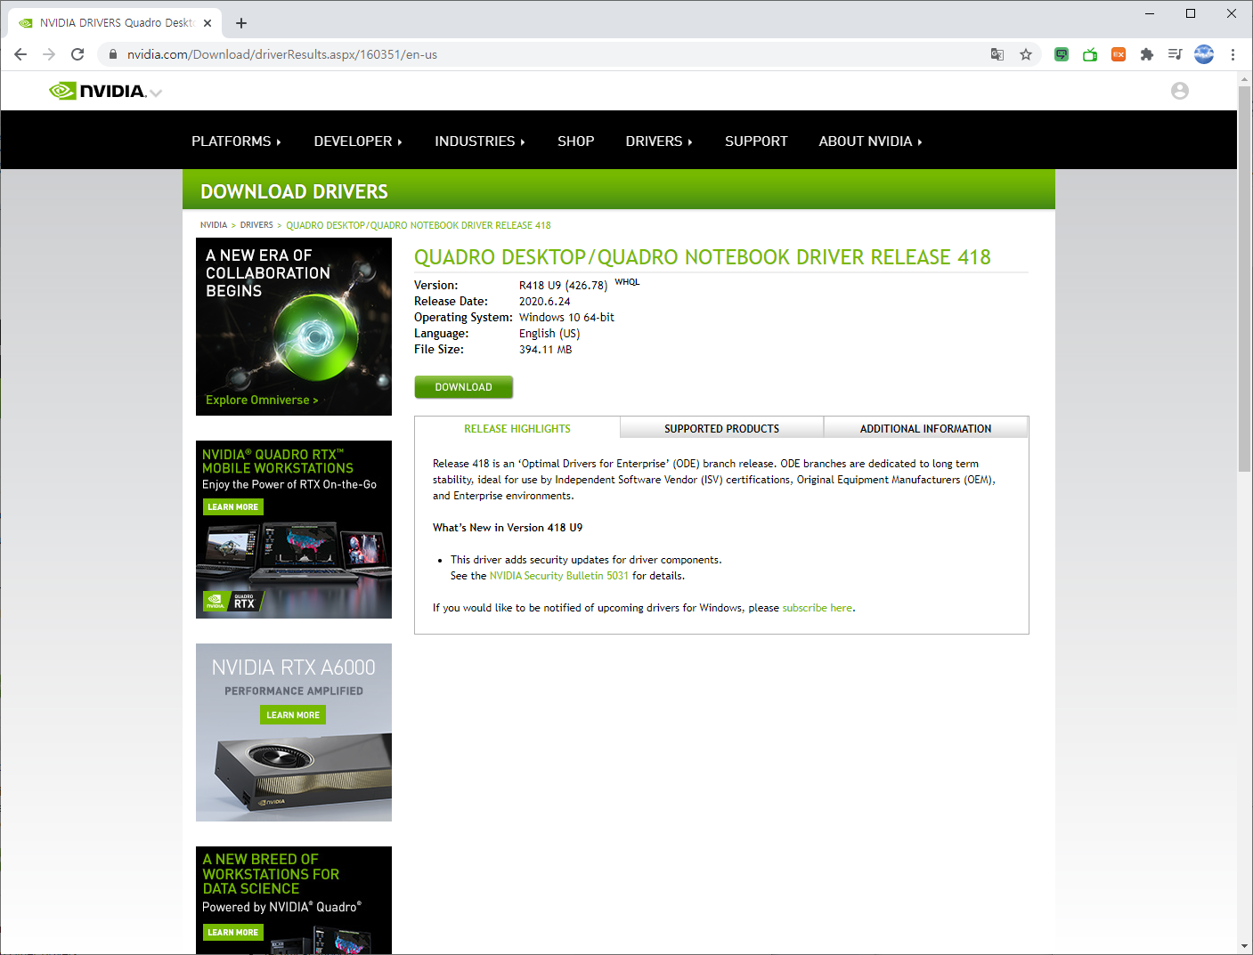Open NVIDIA Security Bulletin 5031 link
Screen dimensions: 1253x955
click(x=559, y=576)
